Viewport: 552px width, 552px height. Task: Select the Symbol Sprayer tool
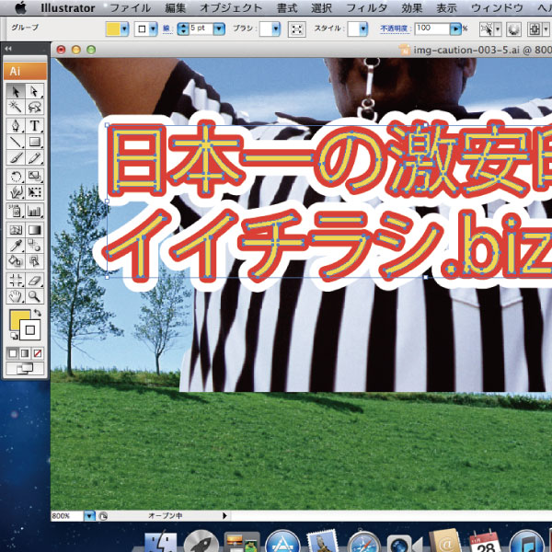(x=16, y=211)
